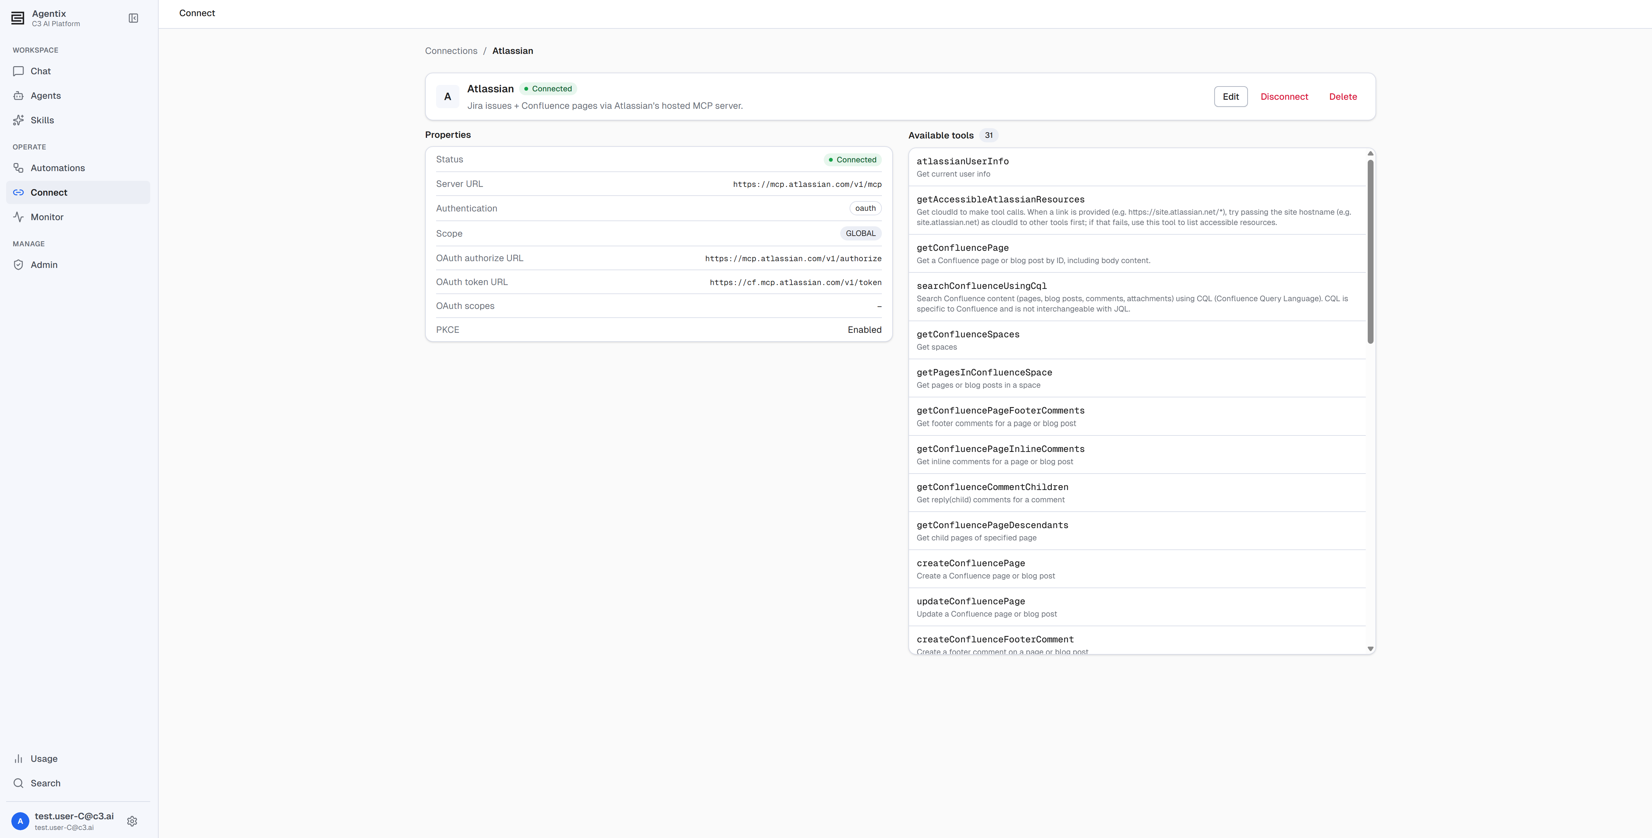The height and width of the screenshot is (838, 1652).
Task: Click the Disconnect button
Action: tap(1284, 97)
